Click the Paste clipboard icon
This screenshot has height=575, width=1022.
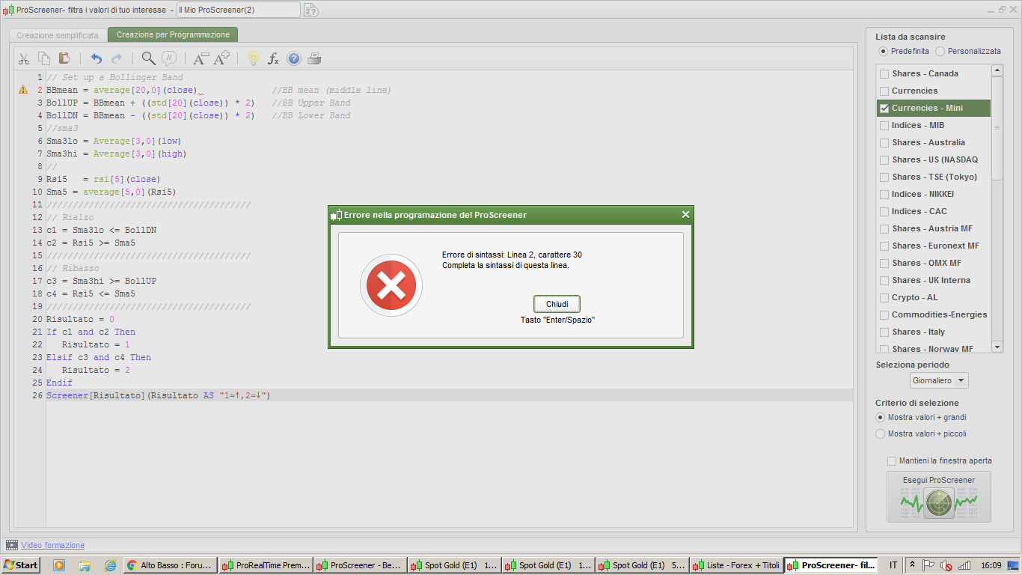(x=64, y=58)
